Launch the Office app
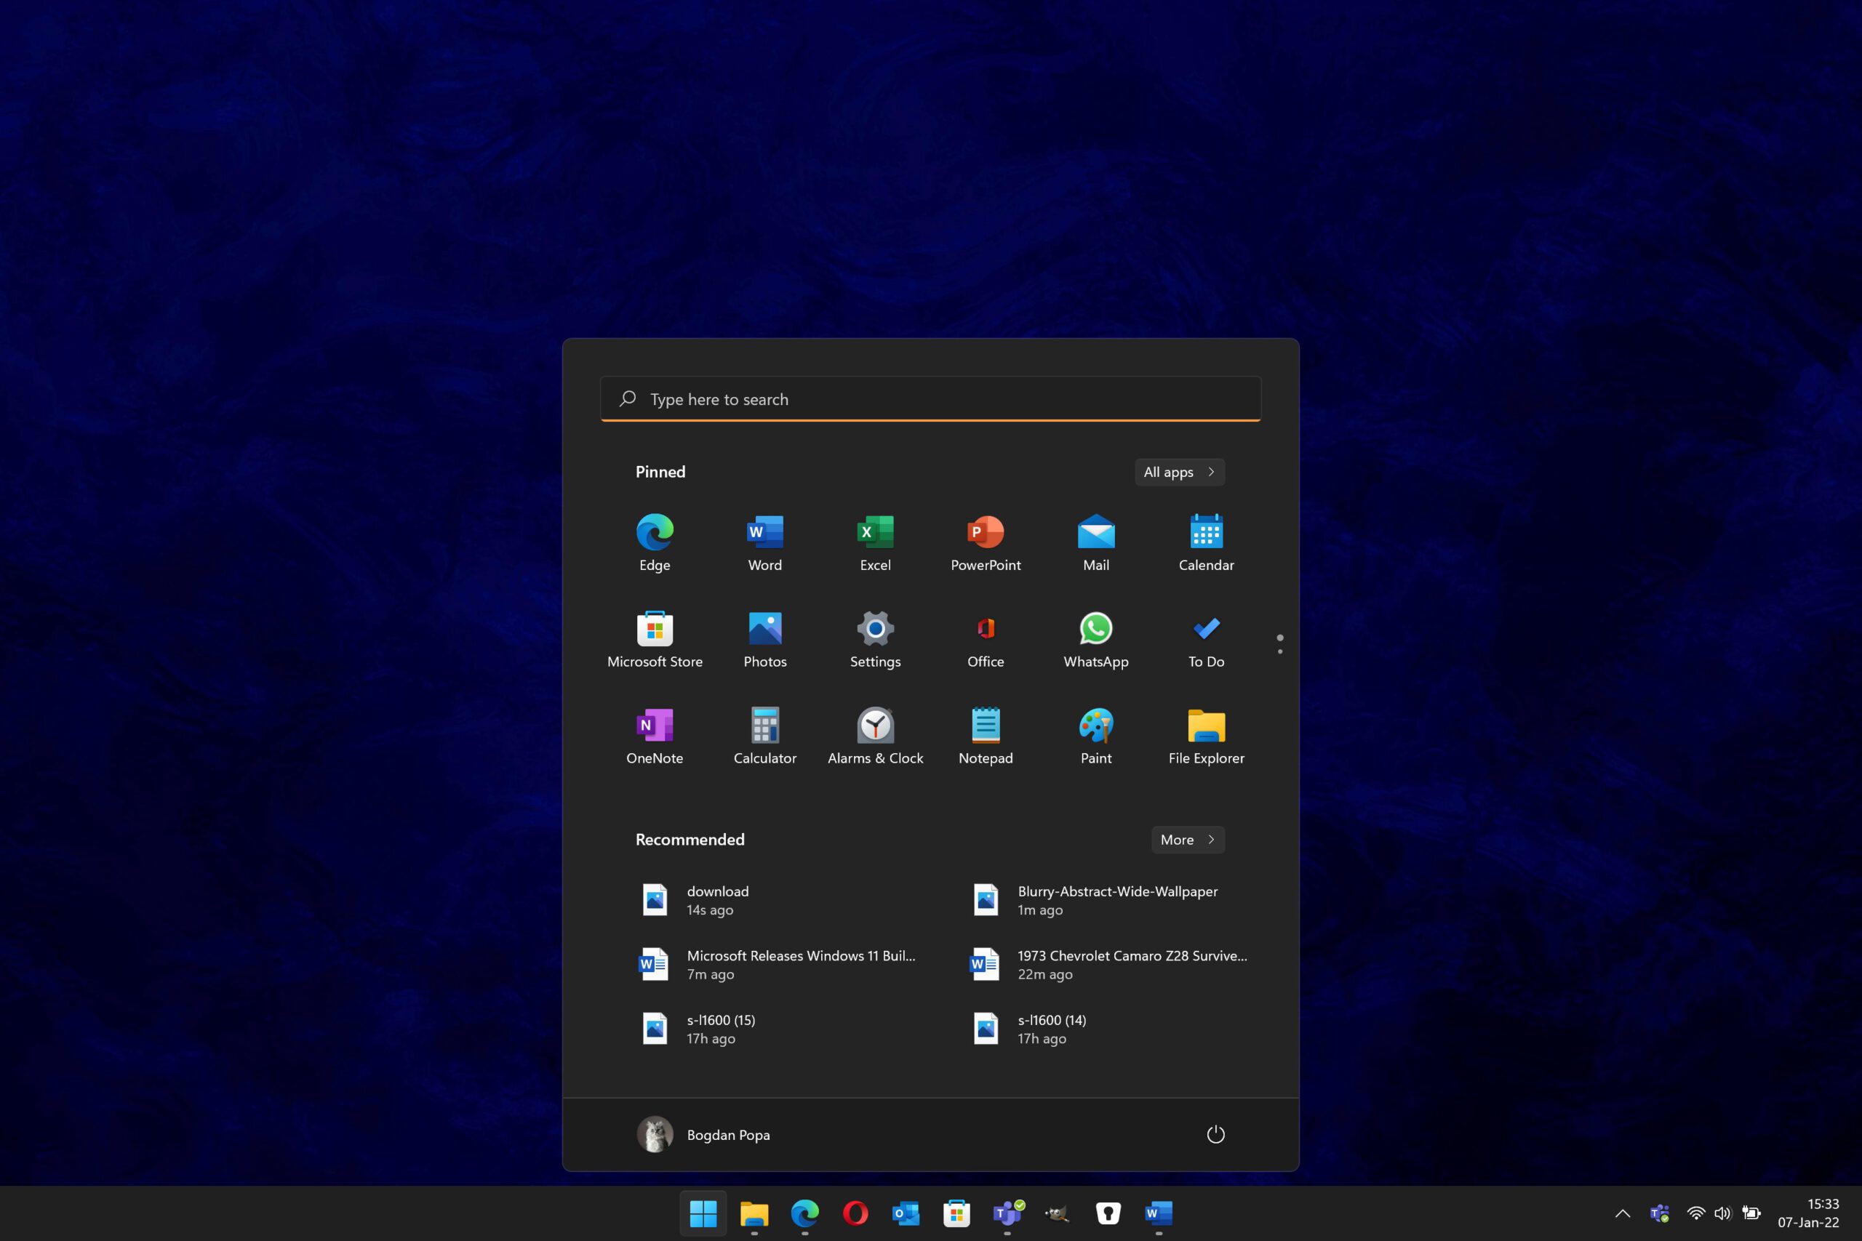 (986, 640)
